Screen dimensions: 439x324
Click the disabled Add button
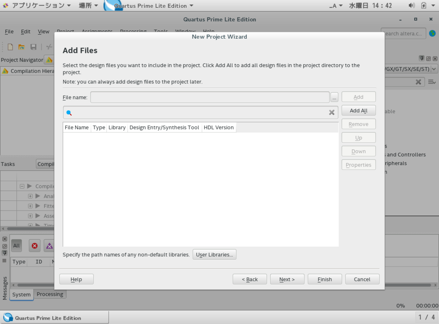[x=359, y=97]
